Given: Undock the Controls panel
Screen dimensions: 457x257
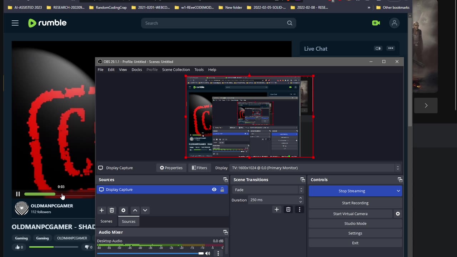Looking at the screenshot, I should [400, 180].
